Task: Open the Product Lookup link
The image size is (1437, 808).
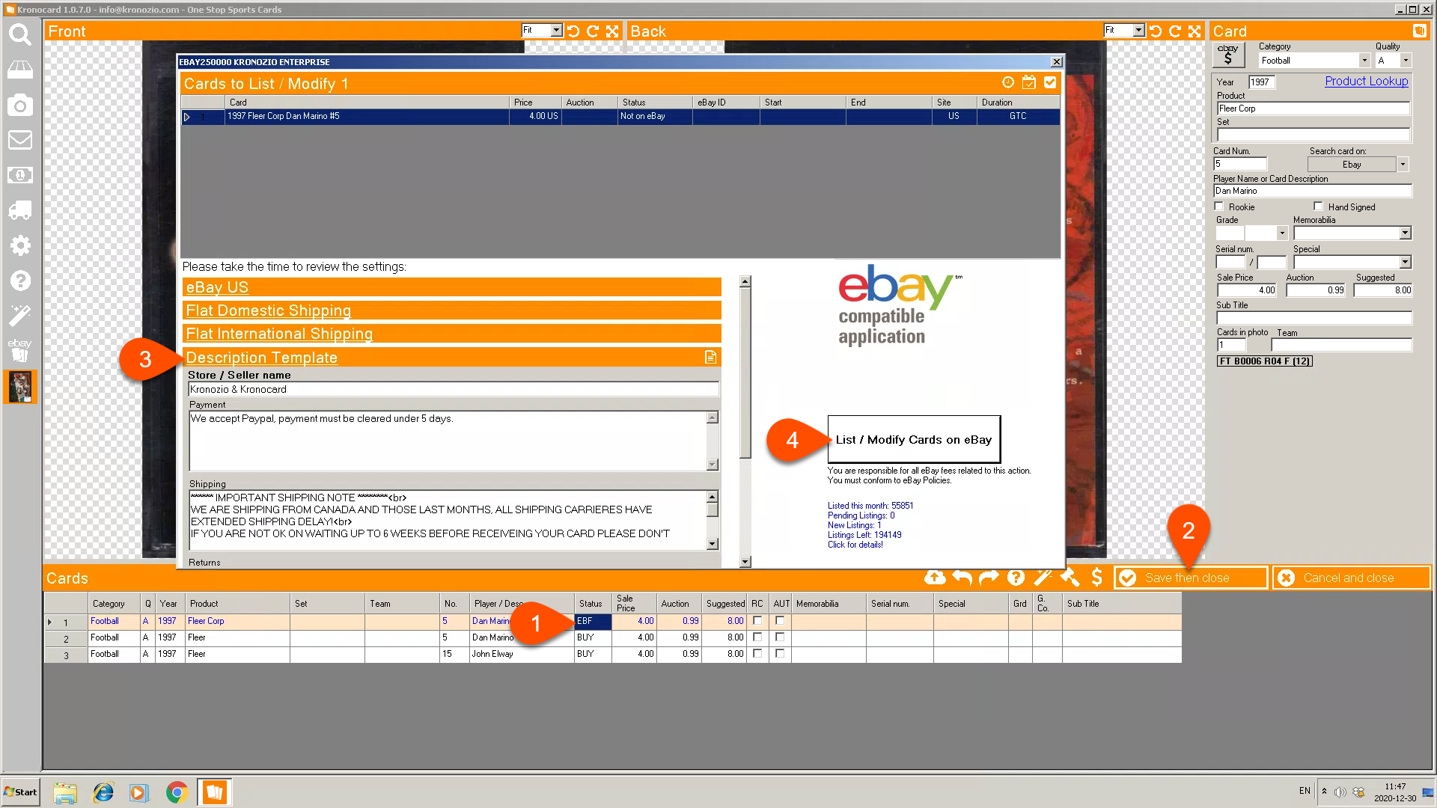Action: pyautogui.click(x=1366, y=81)
